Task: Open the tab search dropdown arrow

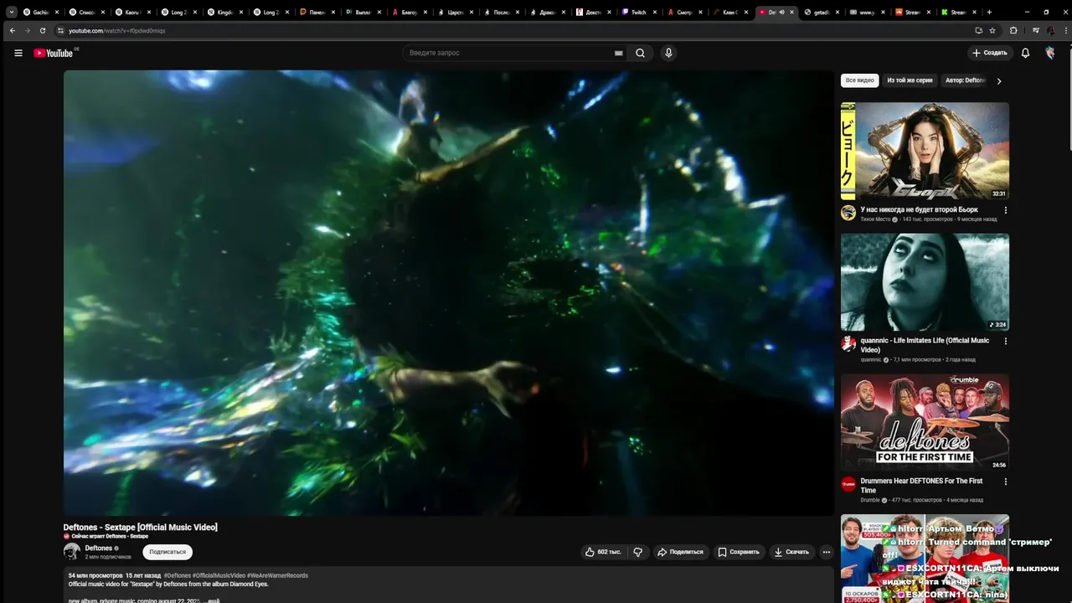Action: 12,12
